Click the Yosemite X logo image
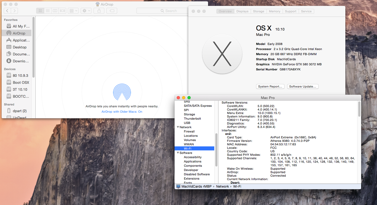Image resolution: width=377 pixels, height=205 pixels. tap(222, 54)
